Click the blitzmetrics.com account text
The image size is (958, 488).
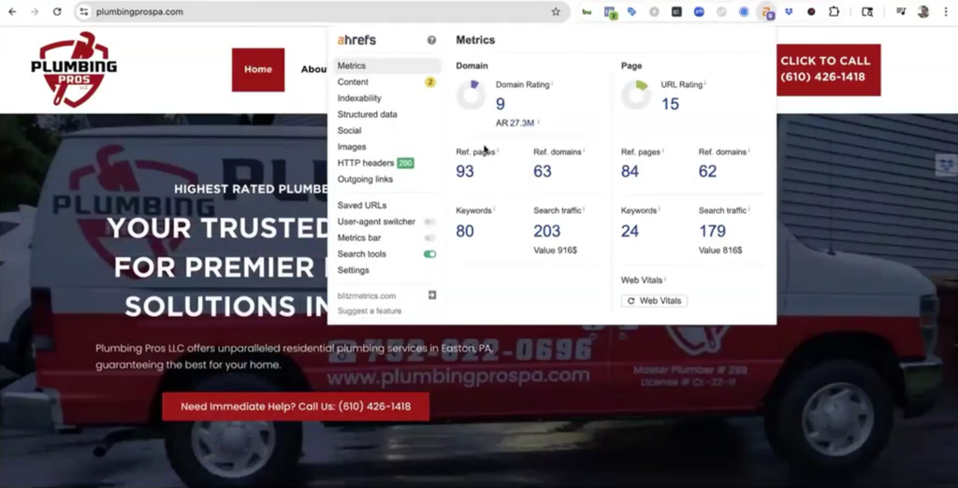coord(366,295)
